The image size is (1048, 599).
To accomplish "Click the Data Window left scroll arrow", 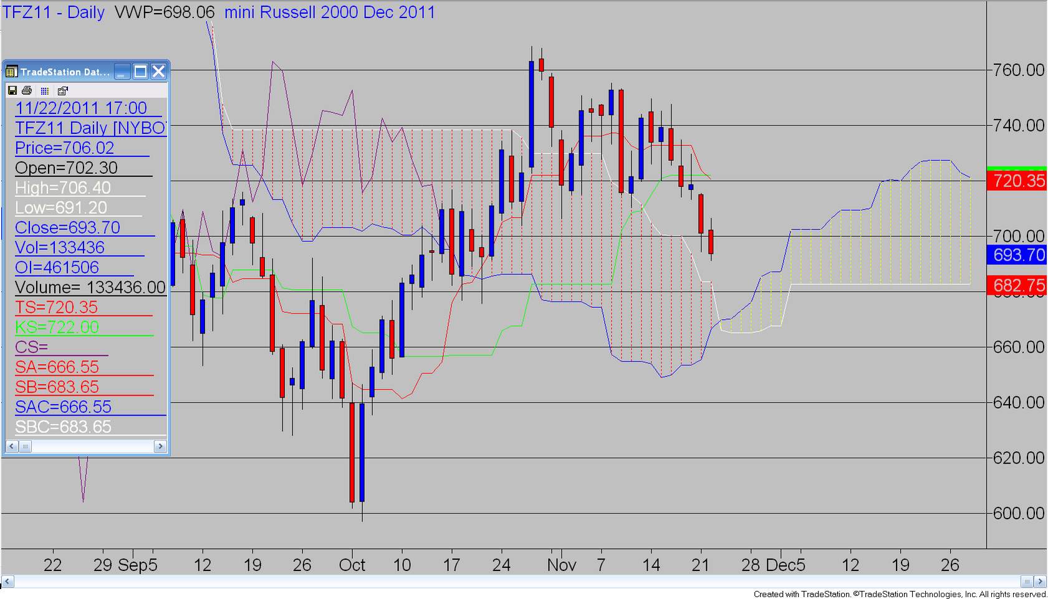I will [11, 446].
